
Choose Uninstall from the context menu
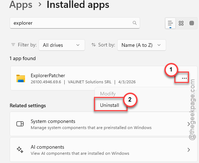click(110, 105)
